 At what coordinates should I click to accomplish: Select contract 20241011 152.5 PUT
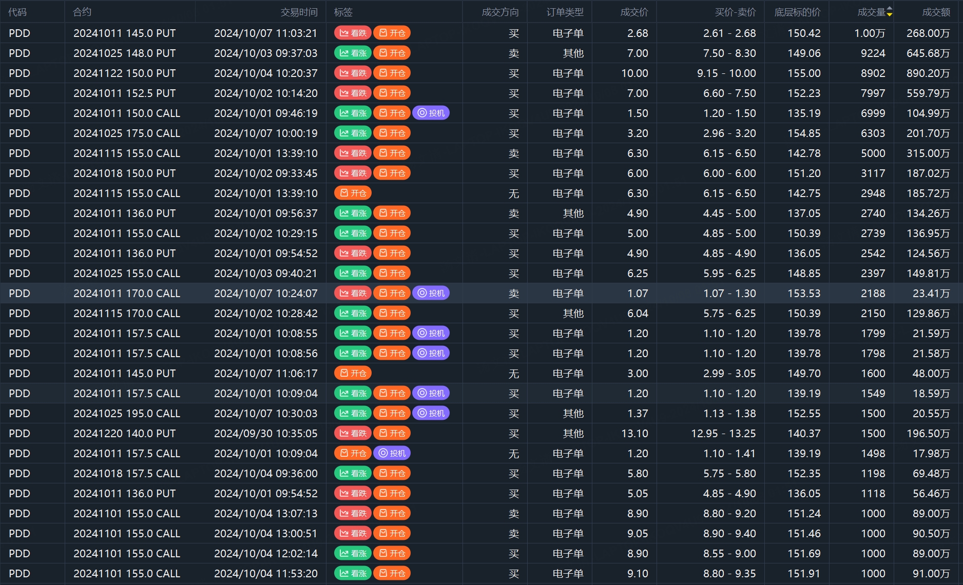[x=125, y=93]
